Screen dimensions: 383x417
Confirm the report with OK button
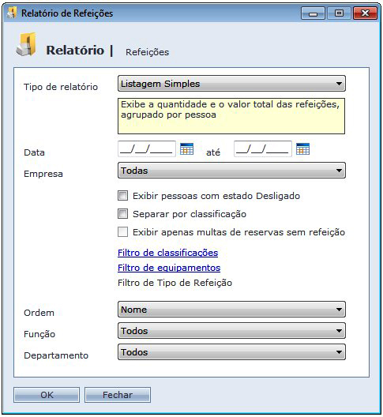point(47,395)
